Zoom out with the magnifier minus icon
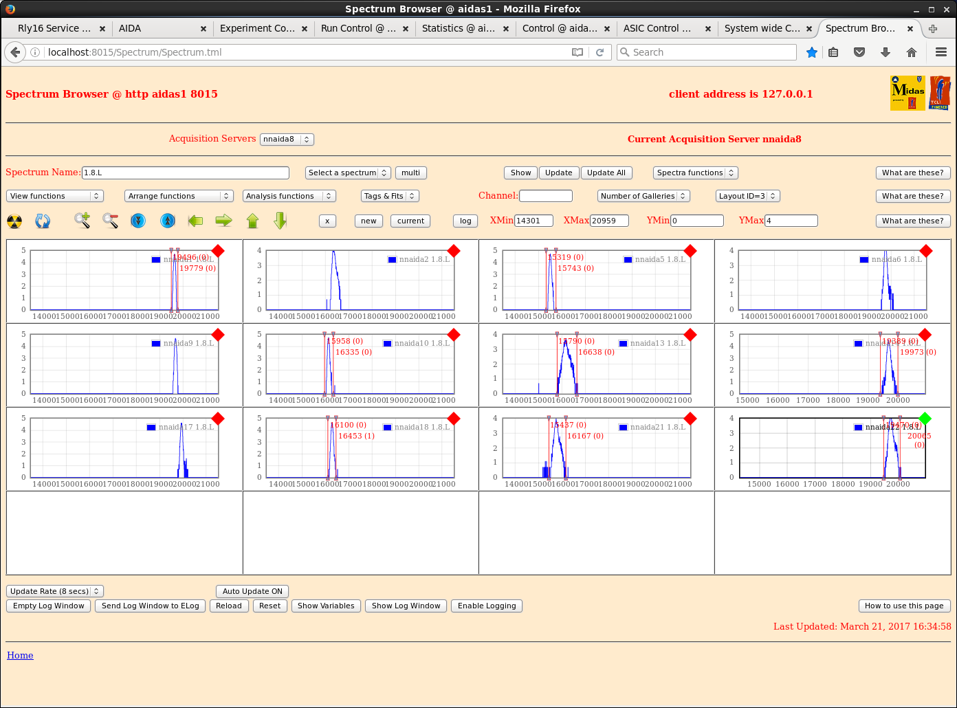The height and width of the screenshot is (708, 957). click(110, 221)
